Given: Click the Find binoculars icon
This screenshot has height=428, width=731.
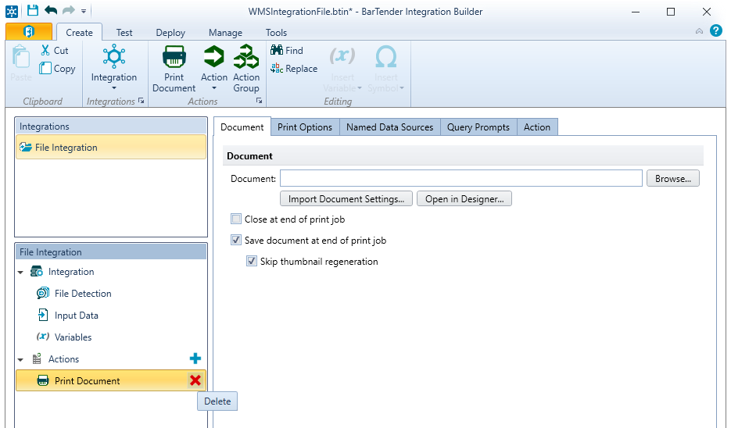Looking at the screenshot, I should point(277,50).
